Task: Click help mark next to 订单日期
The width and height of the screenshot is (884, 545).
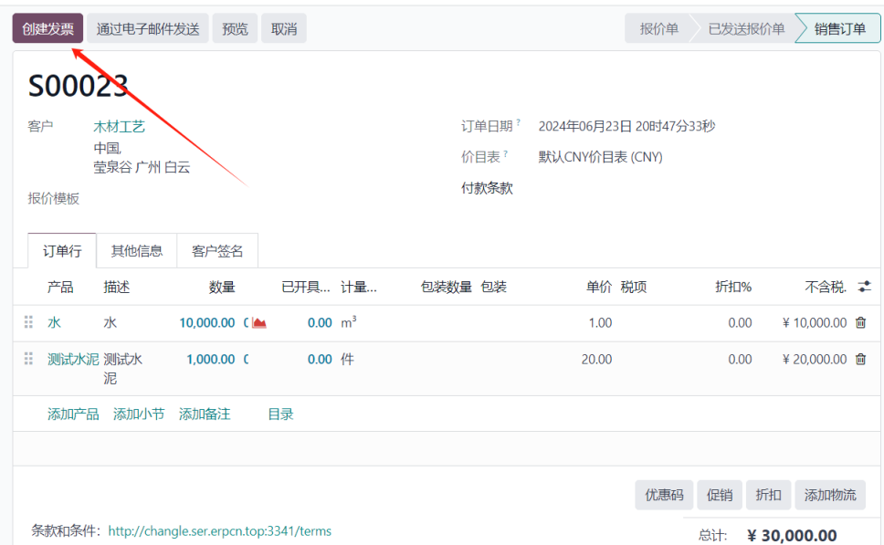Action: [518, 121]
